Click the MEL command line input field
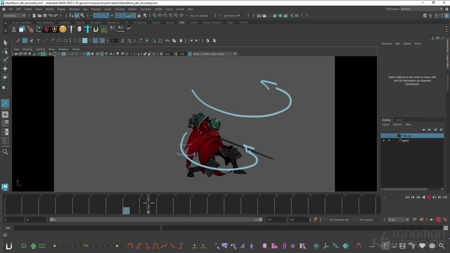450x253 pixels. 87,228
